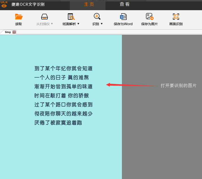The width and height of the screenshot is (202, 179).
Task: Click the line 到了某个年纪你就会知道
Action: click(x=64, y=68)
